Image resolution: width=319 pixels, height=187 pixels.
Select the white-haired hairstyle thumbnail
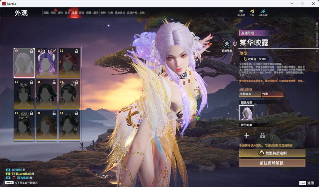[24, 63]
